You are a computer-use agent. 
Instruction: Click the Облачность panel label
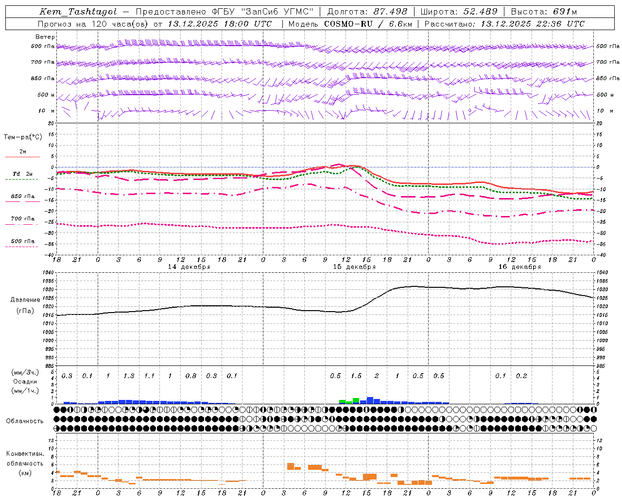coord(25,421)
